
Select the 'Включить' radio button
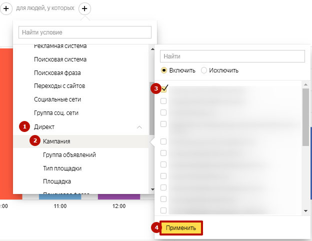tap(164, 70)
